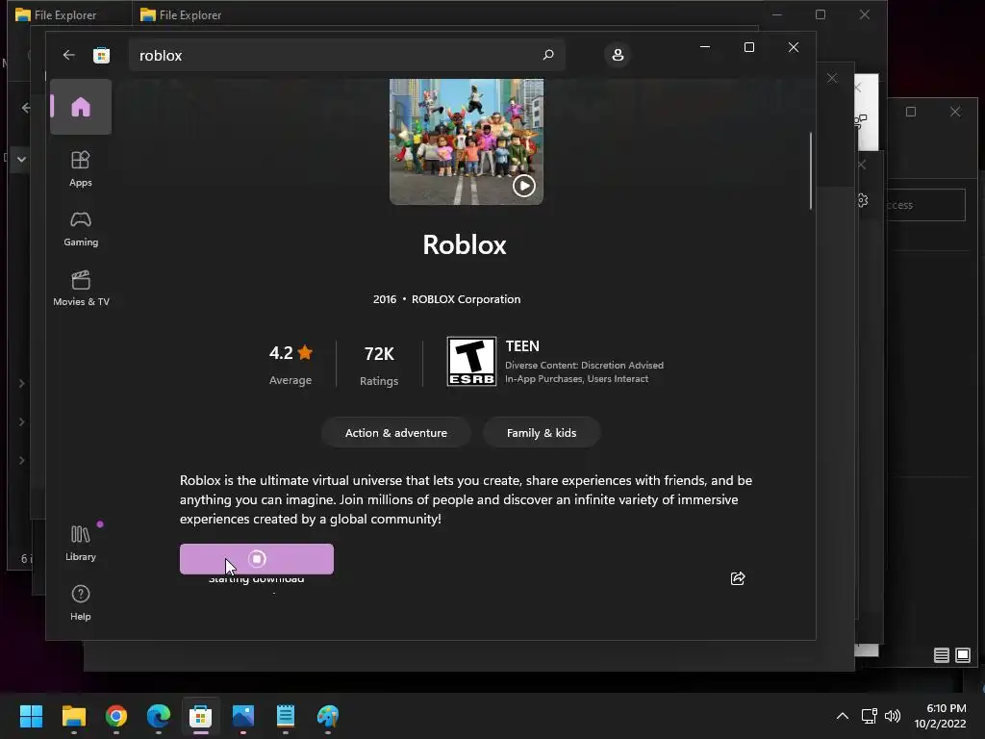Image resolution: width=985 pixels, height=739 pixels.
Task: Go back with the Store back arrow
Action: (68, 55)
